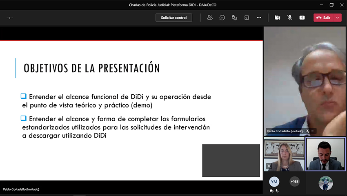Leave the meeting with Salir
This screenshot has width=347, height=196.
tap(323, 18)
